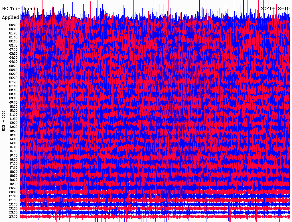Click the station title 'HC Tei-Chania'
This screenshot has width=292, height=222.
pyautogui.click(x=19, y=9)
